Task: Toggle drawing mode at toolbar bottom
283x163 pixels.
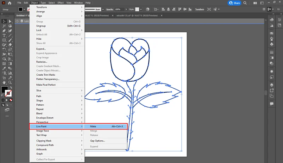Action: click(3, 105)
